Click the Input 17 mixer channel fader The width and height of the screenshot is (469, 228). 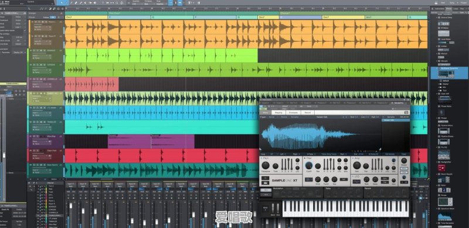click(x=71, y=206)
